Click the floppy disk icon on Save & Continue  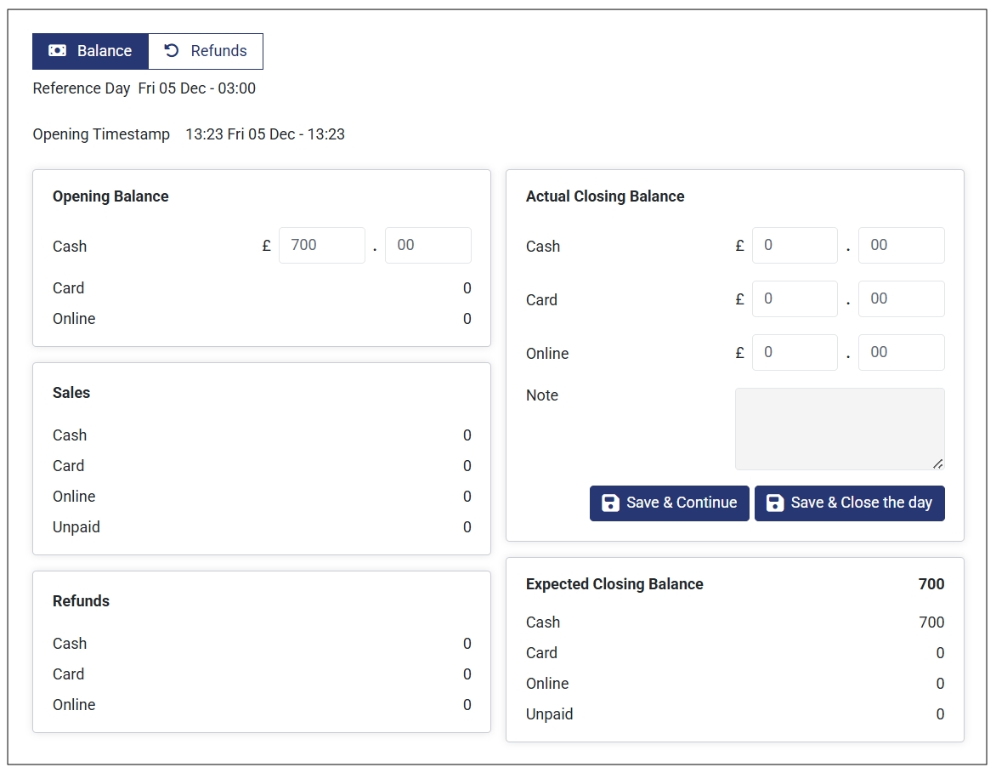(x=609, y=503)
